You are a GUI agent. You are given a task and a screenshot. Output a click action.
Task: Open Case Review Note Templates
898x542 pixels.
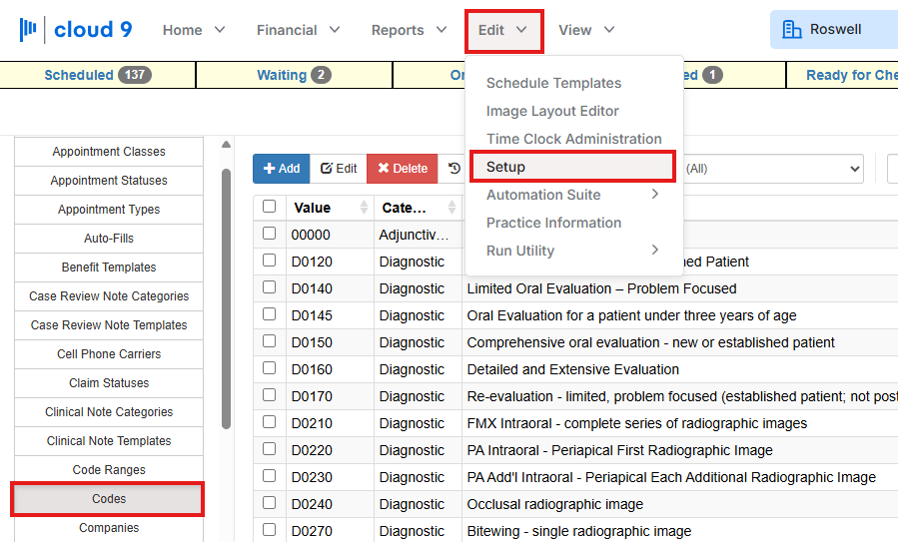(x=109, y=325)
